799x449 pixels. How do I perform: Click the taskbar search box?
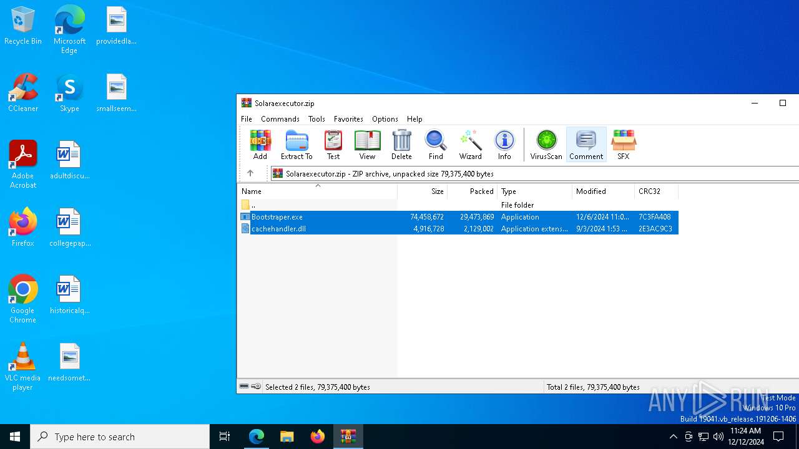[x=120, y=437]
